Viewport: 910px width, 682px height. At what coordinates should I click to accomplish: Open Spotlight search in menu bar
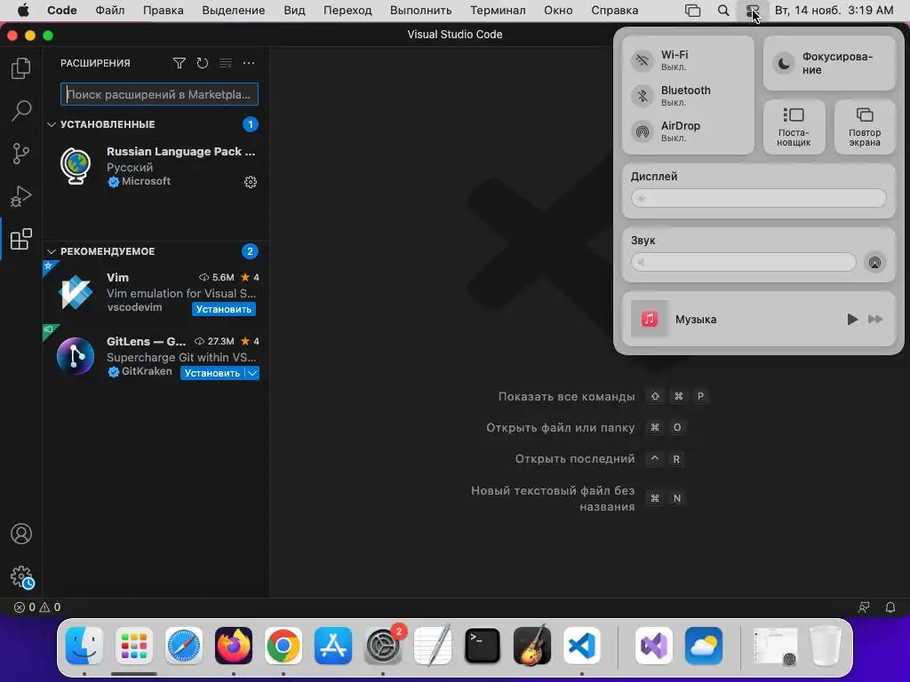click(x=723, y=11)
